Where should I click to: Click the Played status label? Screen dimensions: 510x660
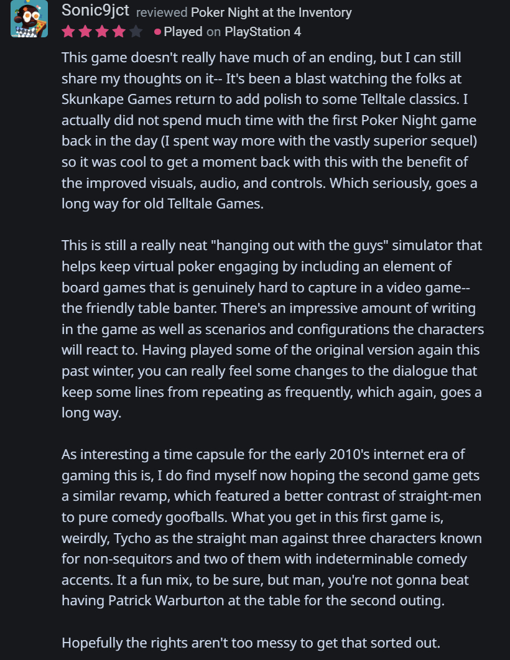pos(183,32)
